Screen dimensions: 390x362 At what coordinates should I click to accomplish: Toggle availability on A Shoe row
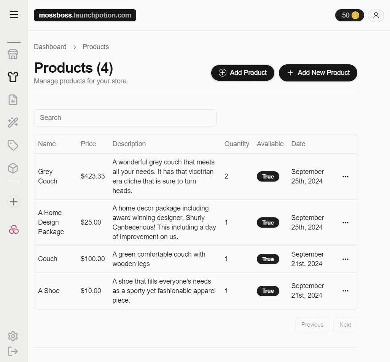pos(268,290)
